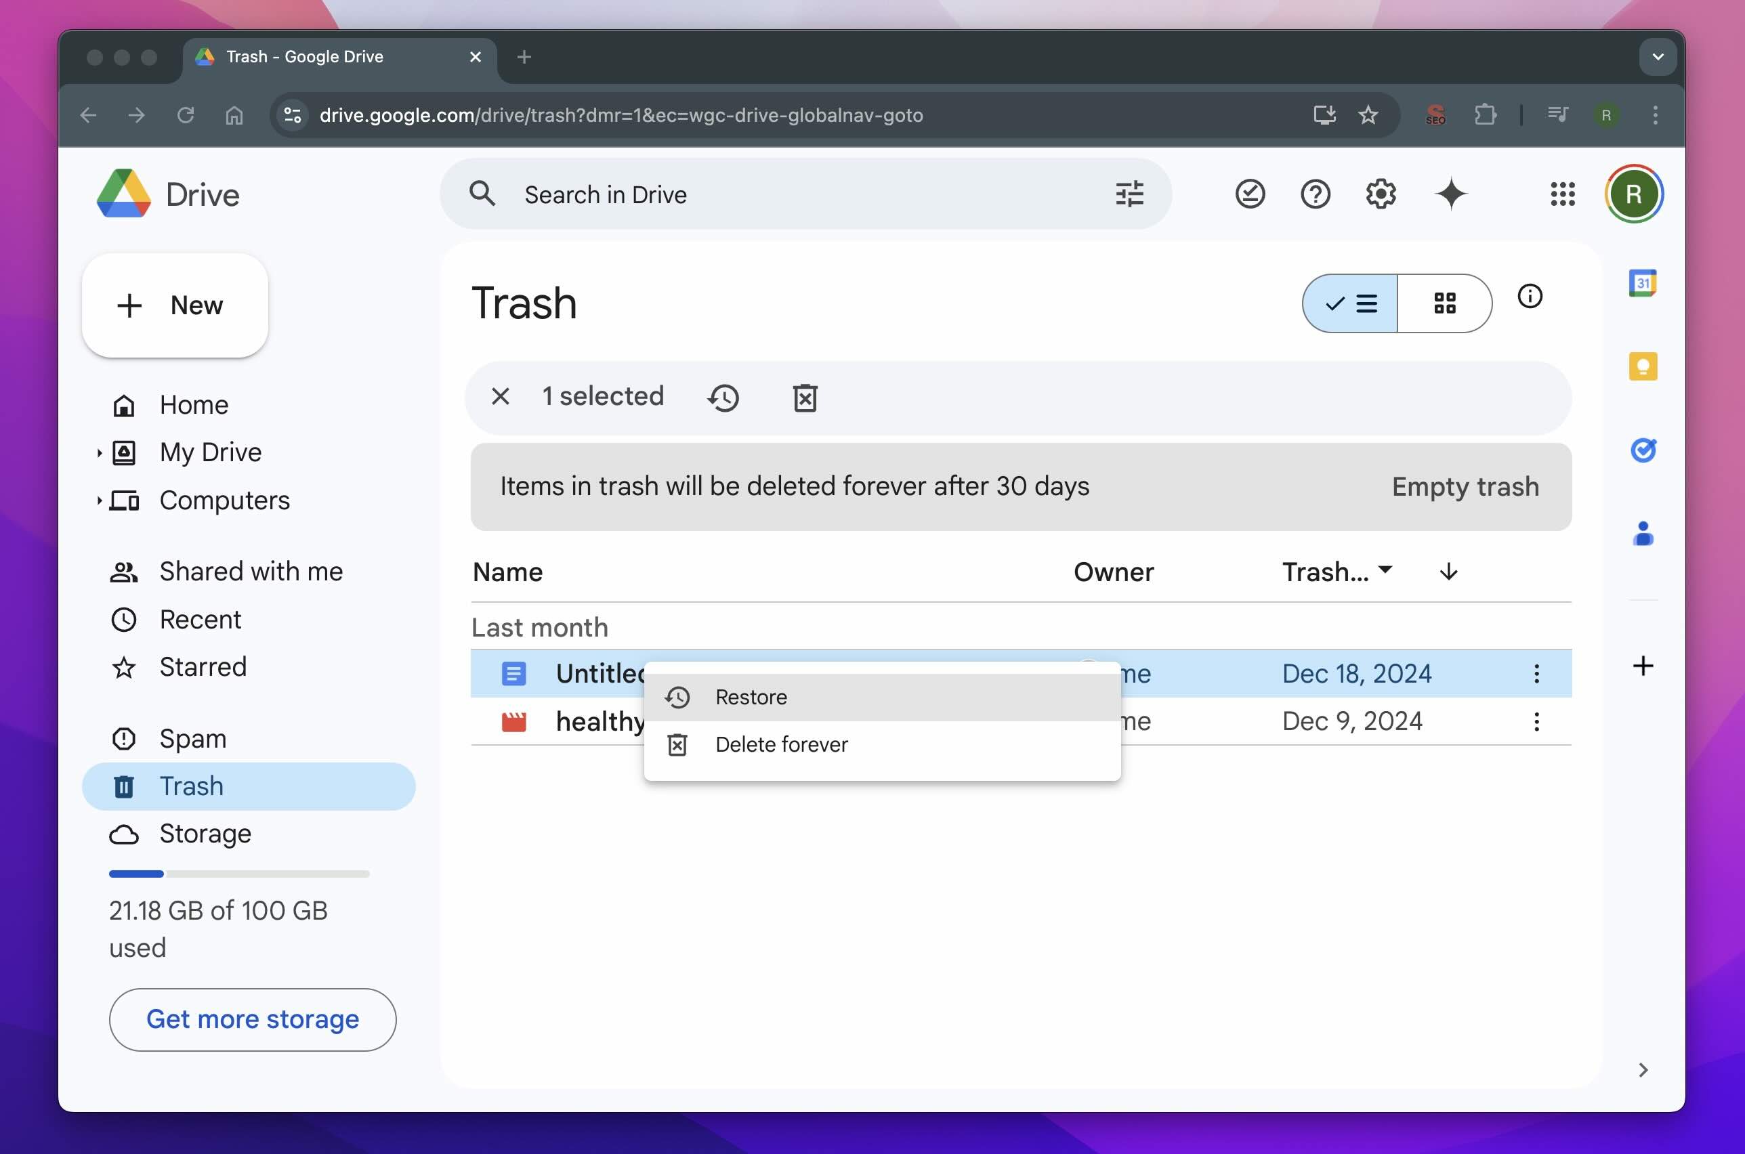Select the checkbox for Untitled document
The height and width of the screenshot is (1154, 1745).
pyautogui.click(x=514, y=672)
